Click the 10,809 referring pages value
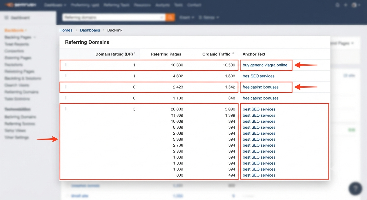Image resolution: width=367 pixels, height=200 pixels. point(177,121)
